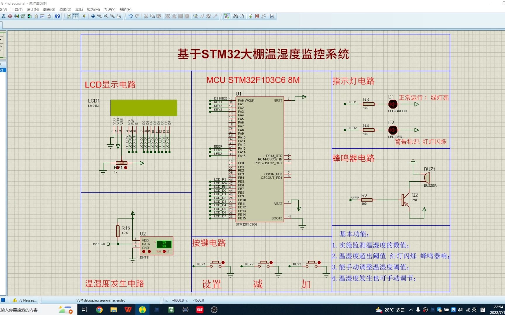Viewport: 505px width, 315px height.
Task: Toggle the snap grid display
Action: [75, 16]
